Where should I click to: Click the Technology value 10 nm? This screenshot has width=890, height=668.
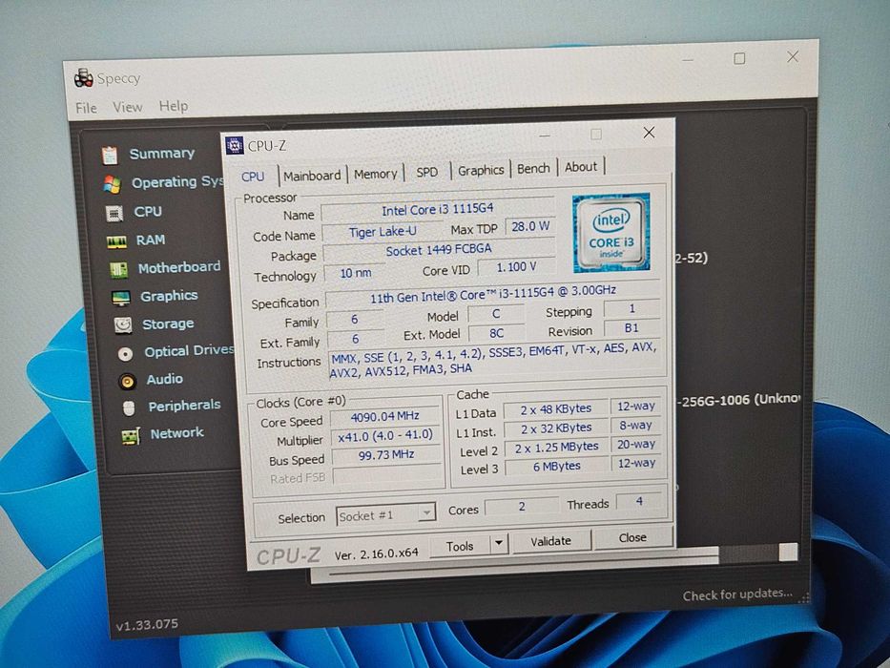(x=355, y=273)
